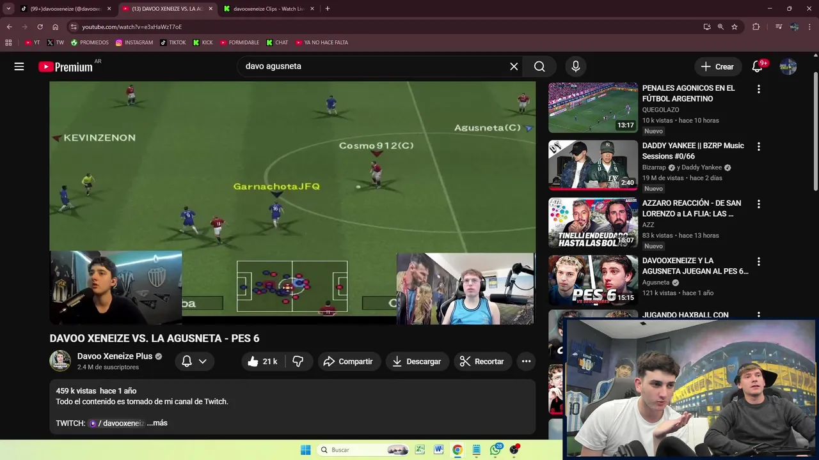
Task: Open the INSTAGRAM bookmark
Action: [x=134, y=43]
